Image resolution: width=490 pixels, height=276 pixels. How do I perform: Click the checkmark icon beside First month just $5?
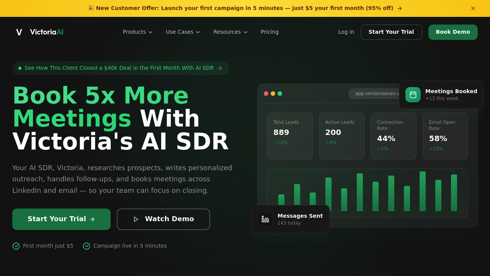click(x=16, y=246)
